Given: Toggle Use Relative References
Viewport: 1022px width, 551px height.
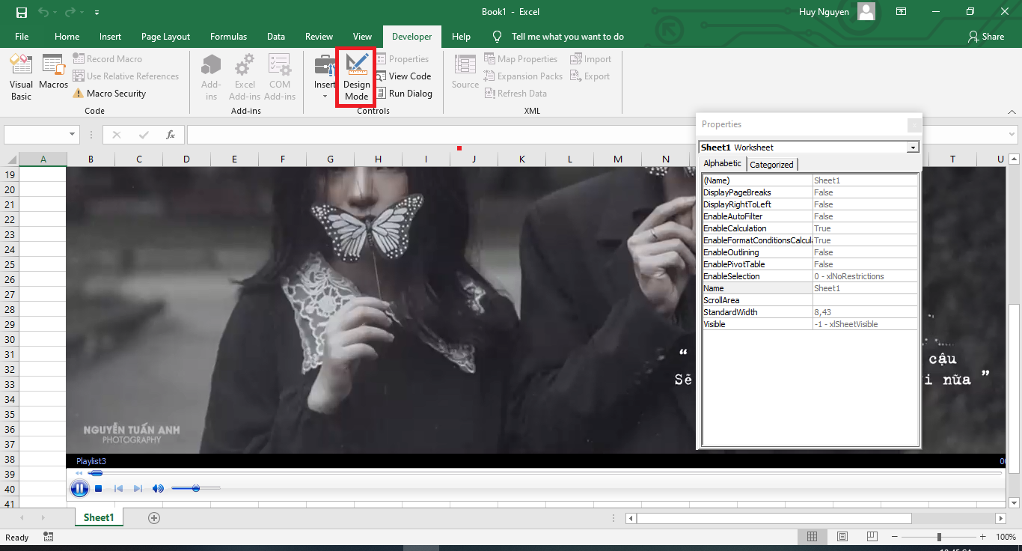Looking at the screenshot, I should coord(126,76).
